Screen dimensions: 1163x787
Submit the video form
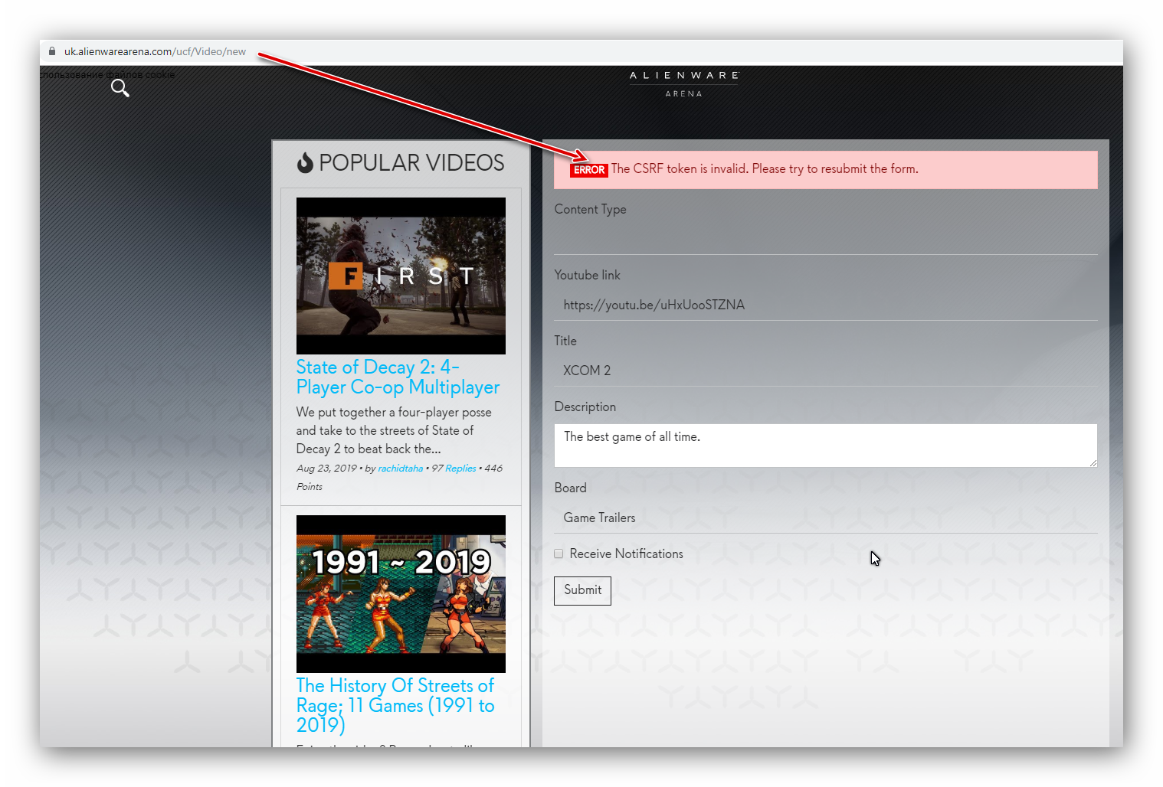click(583, 590)
